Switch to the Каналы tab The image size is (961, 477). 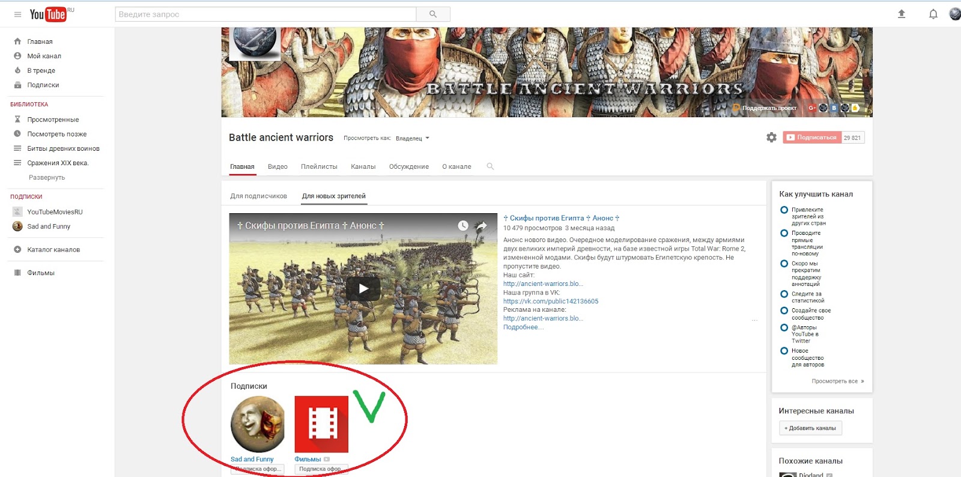pos(363,166)
